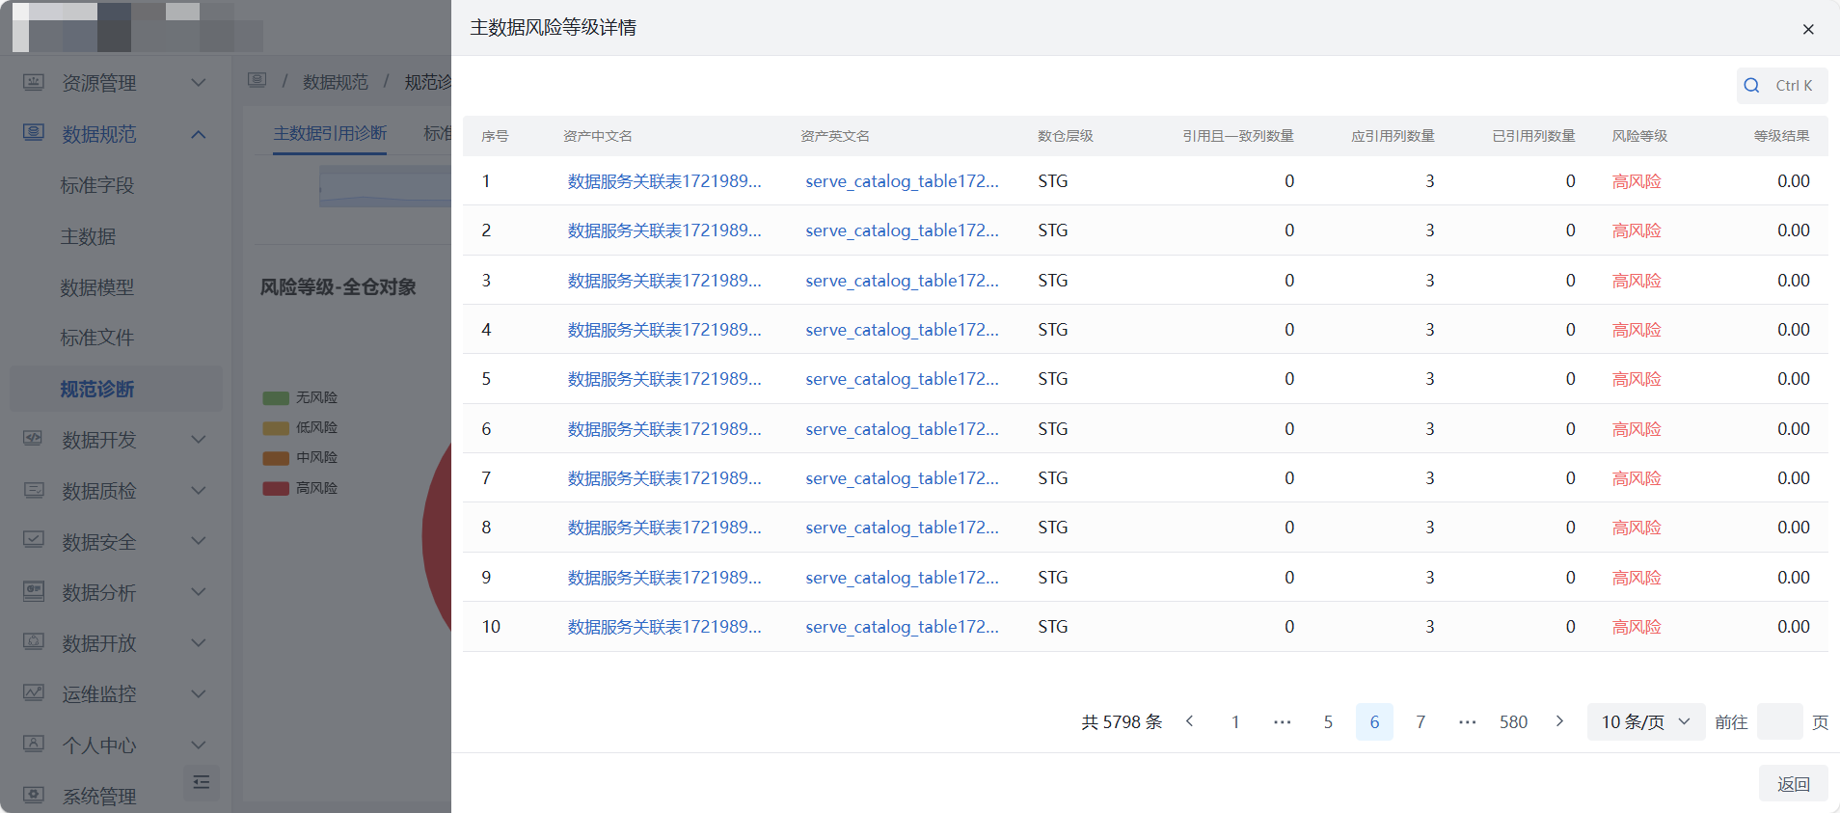Click the 个人中心 sidebar icon

[x=34, y=745]
